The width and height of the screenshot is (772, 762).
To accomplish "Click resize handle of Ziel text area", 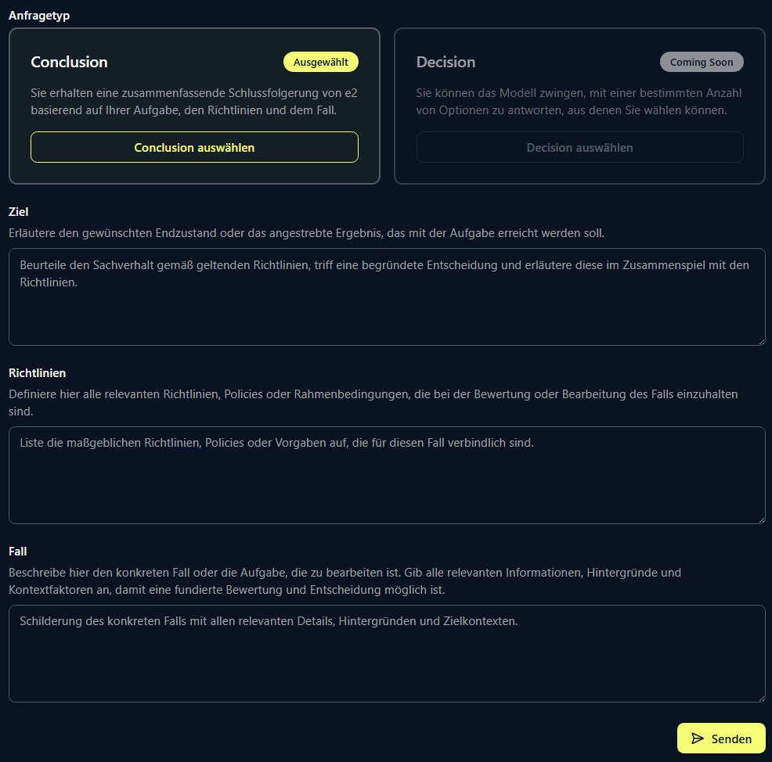I will [762, 341].
